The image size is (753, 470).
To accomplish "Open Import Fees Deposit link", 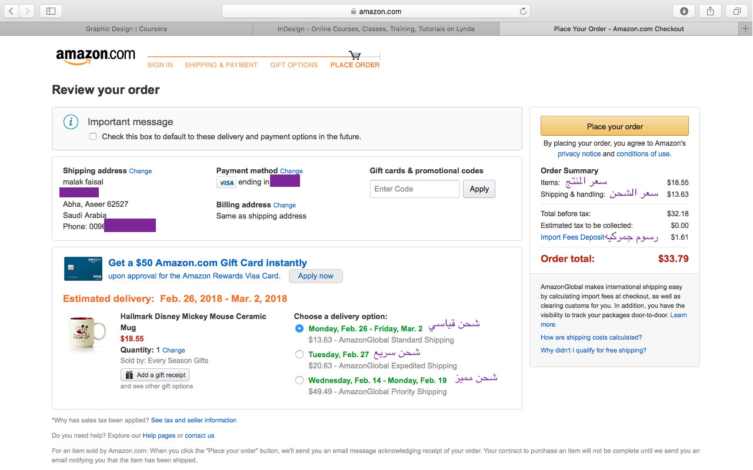I will point(572,237).
